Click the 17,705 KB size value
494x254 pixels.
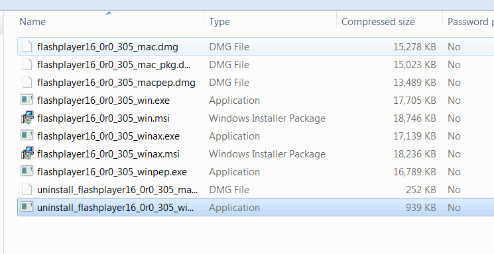tap(414, 101)
